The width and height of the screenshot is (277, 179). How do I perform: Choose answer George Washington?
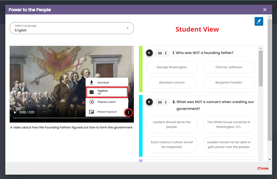point(172,67)
